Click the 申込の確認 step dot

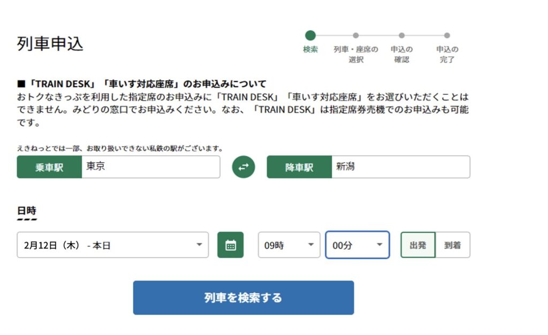point(401,35)
